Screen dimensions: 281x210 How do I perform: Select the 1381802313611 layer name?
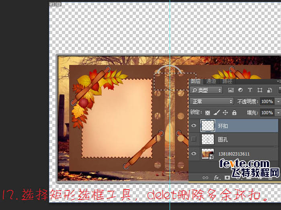click(x=234, y=154)
